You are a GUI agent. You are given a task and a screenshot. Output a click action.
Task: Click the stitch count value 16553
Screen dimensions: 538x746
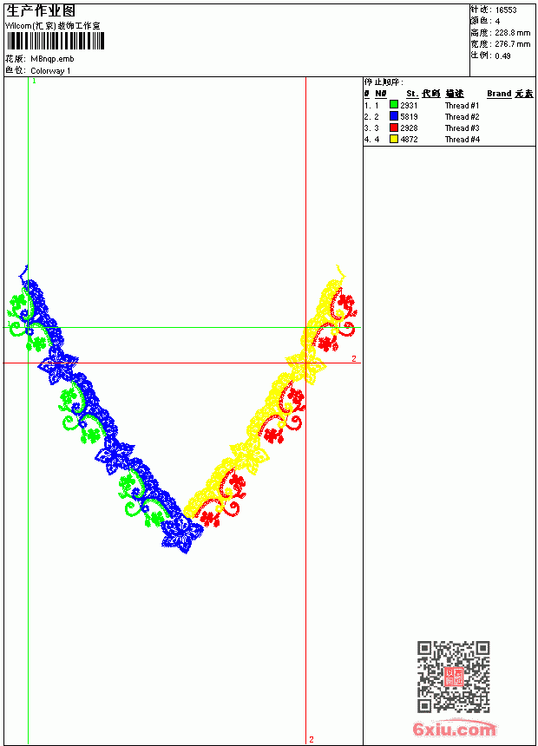click(506, 10)
